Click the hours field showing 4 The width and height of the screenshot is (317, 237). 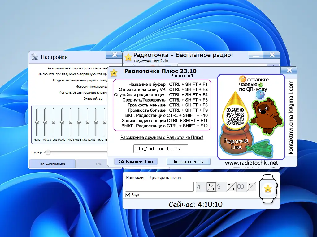point(201,187)
